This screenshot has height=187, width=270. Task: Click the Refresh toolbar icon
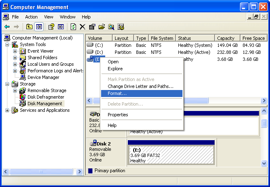pyautogui.click(x=73, y=27)
